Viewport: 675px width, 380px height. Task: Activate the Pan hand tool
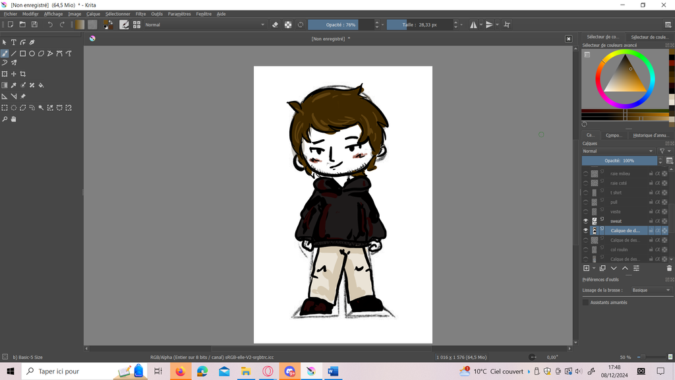[13, 119]
